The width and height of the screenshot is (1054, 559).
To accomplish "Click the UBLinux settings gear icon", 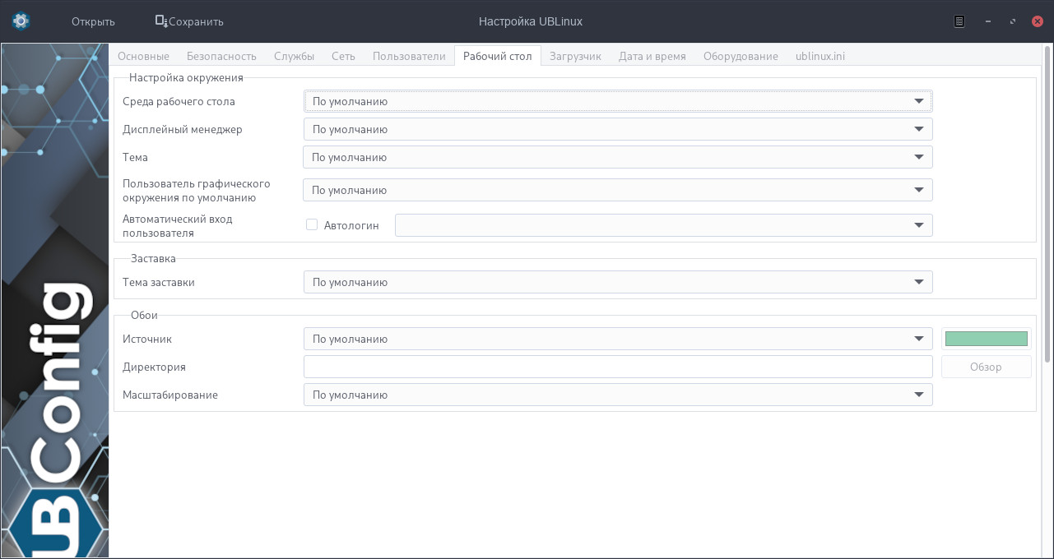I will 21,21.
